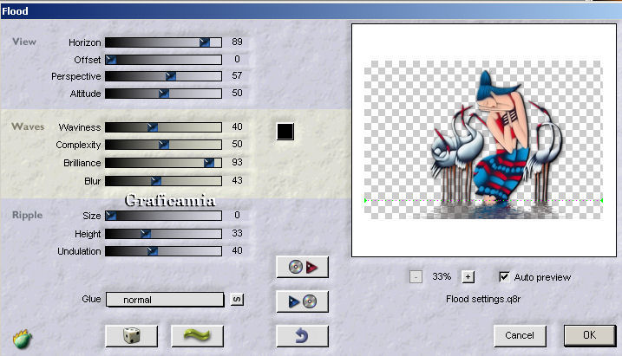Click the Altitude slider
622x356 pixels.
[163, 94]
